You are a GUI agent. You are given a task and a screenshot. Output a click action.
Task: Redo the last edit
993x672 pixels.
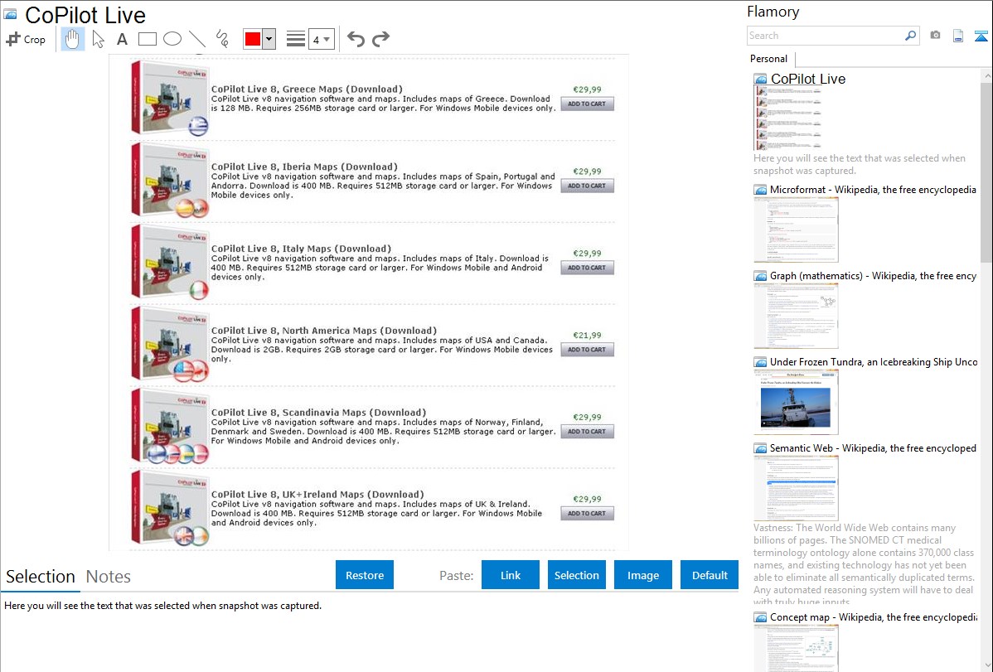coord(380,39)
